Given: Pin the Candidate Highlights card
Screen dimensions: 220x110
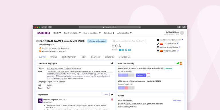Looking at the screenshot, I should click(x=112, y=63).
